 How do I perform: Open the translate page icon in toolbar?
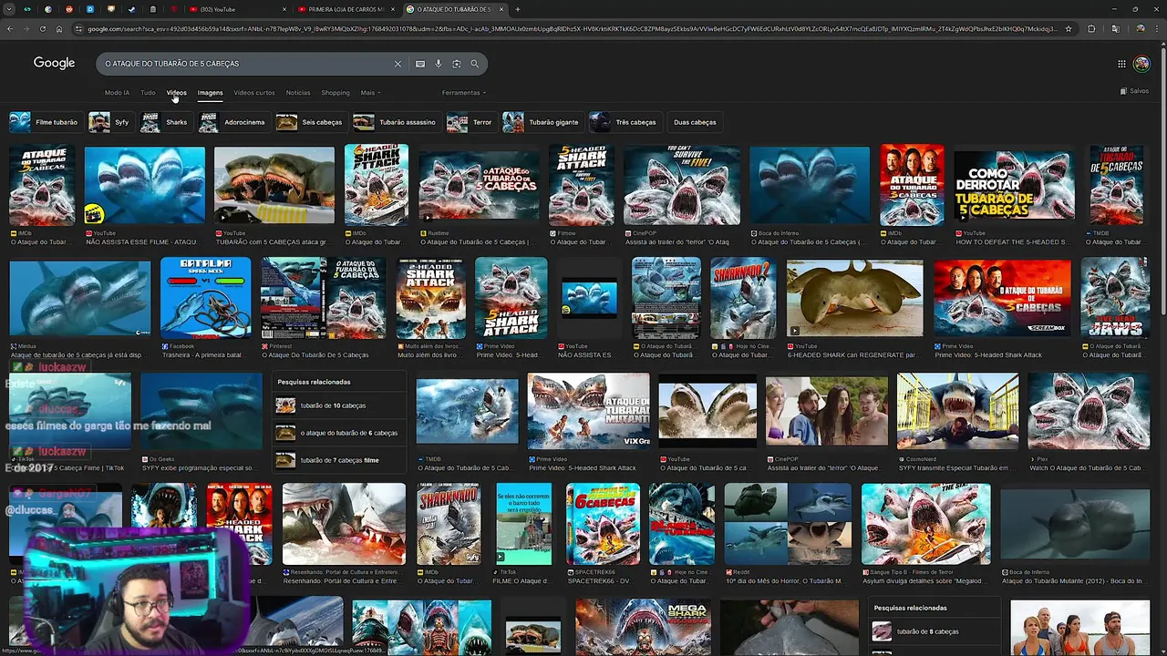(x=1115, y=29)
